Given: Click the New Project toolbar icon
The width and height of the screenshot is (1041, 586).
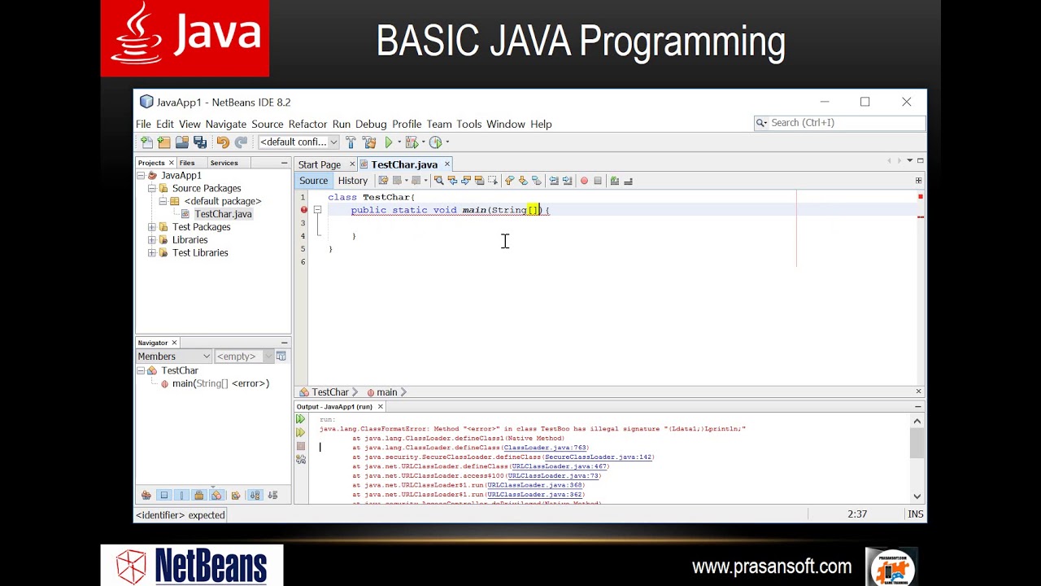Looking at the screenshot, I should click(163, 142).
